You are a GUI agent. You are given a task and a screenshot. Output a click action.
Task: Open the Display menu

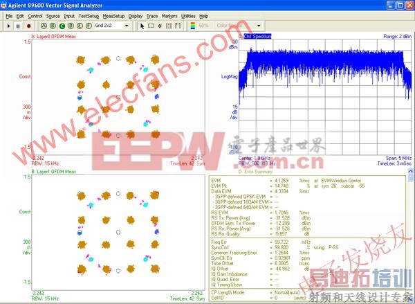pos(136,16)
